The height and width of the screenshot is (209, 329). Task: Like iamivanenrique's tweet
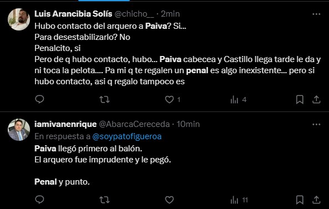pos(169,200)
